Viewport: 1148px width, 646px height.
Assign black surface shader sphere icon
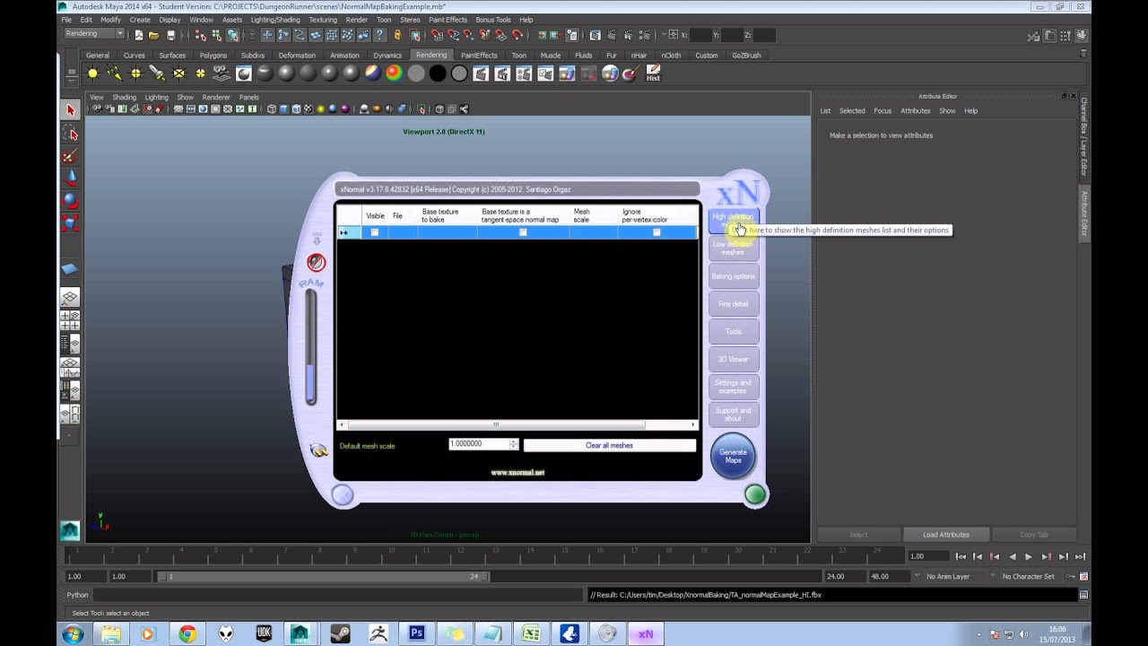point(437,74)
